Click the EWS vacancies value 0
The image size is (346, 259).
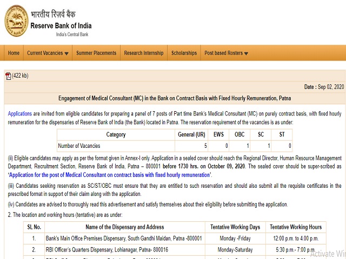tap(227, 146)
